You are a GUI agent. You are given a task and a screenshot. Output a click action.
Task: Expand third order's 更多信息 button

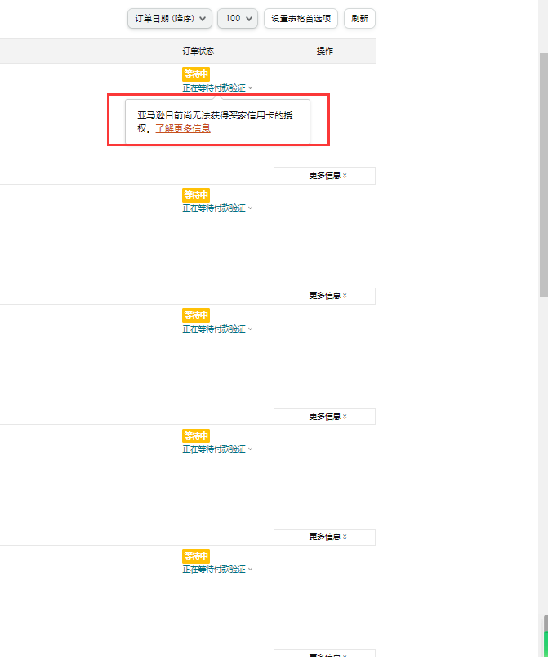click(x=324, y=417)
